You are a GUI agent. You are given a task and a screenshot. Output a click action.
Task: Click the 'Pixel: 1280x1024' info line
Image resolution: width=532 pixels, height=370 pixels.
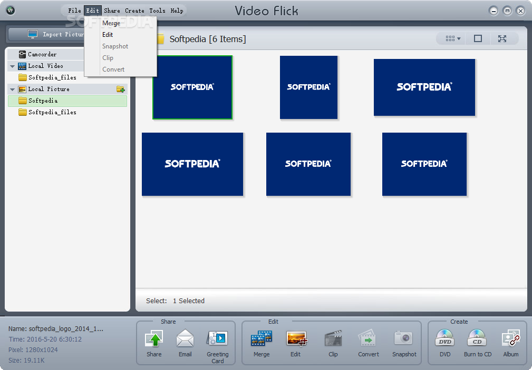pos(33,349)
